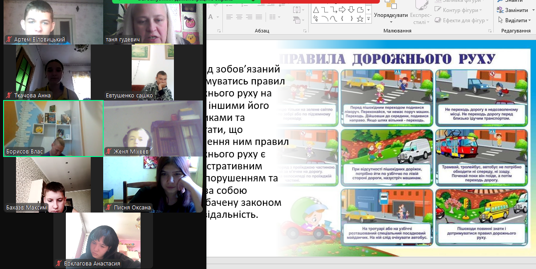Screen dimensions: 536x269
Task: Click the elbow arrow connector shape
Action: (x=333, y=10)
